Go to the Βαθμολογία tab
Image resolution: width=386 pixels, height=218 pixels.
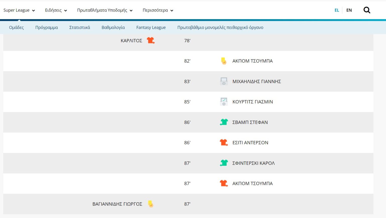113,27
